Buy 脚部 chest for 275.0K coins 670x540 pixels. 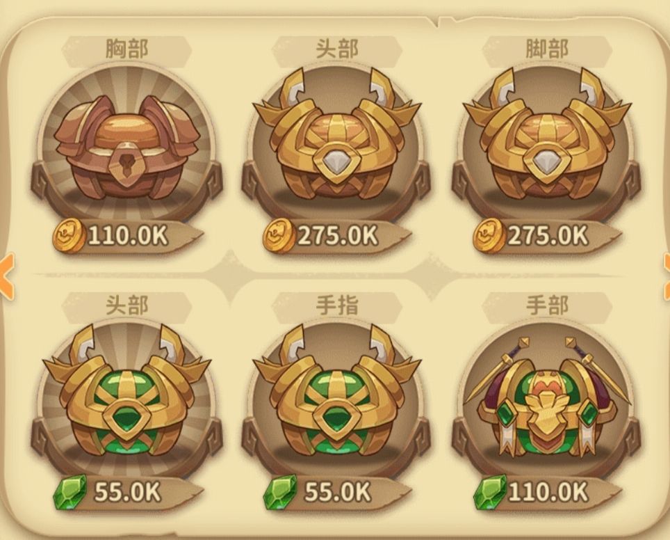(x=548, y=236)
